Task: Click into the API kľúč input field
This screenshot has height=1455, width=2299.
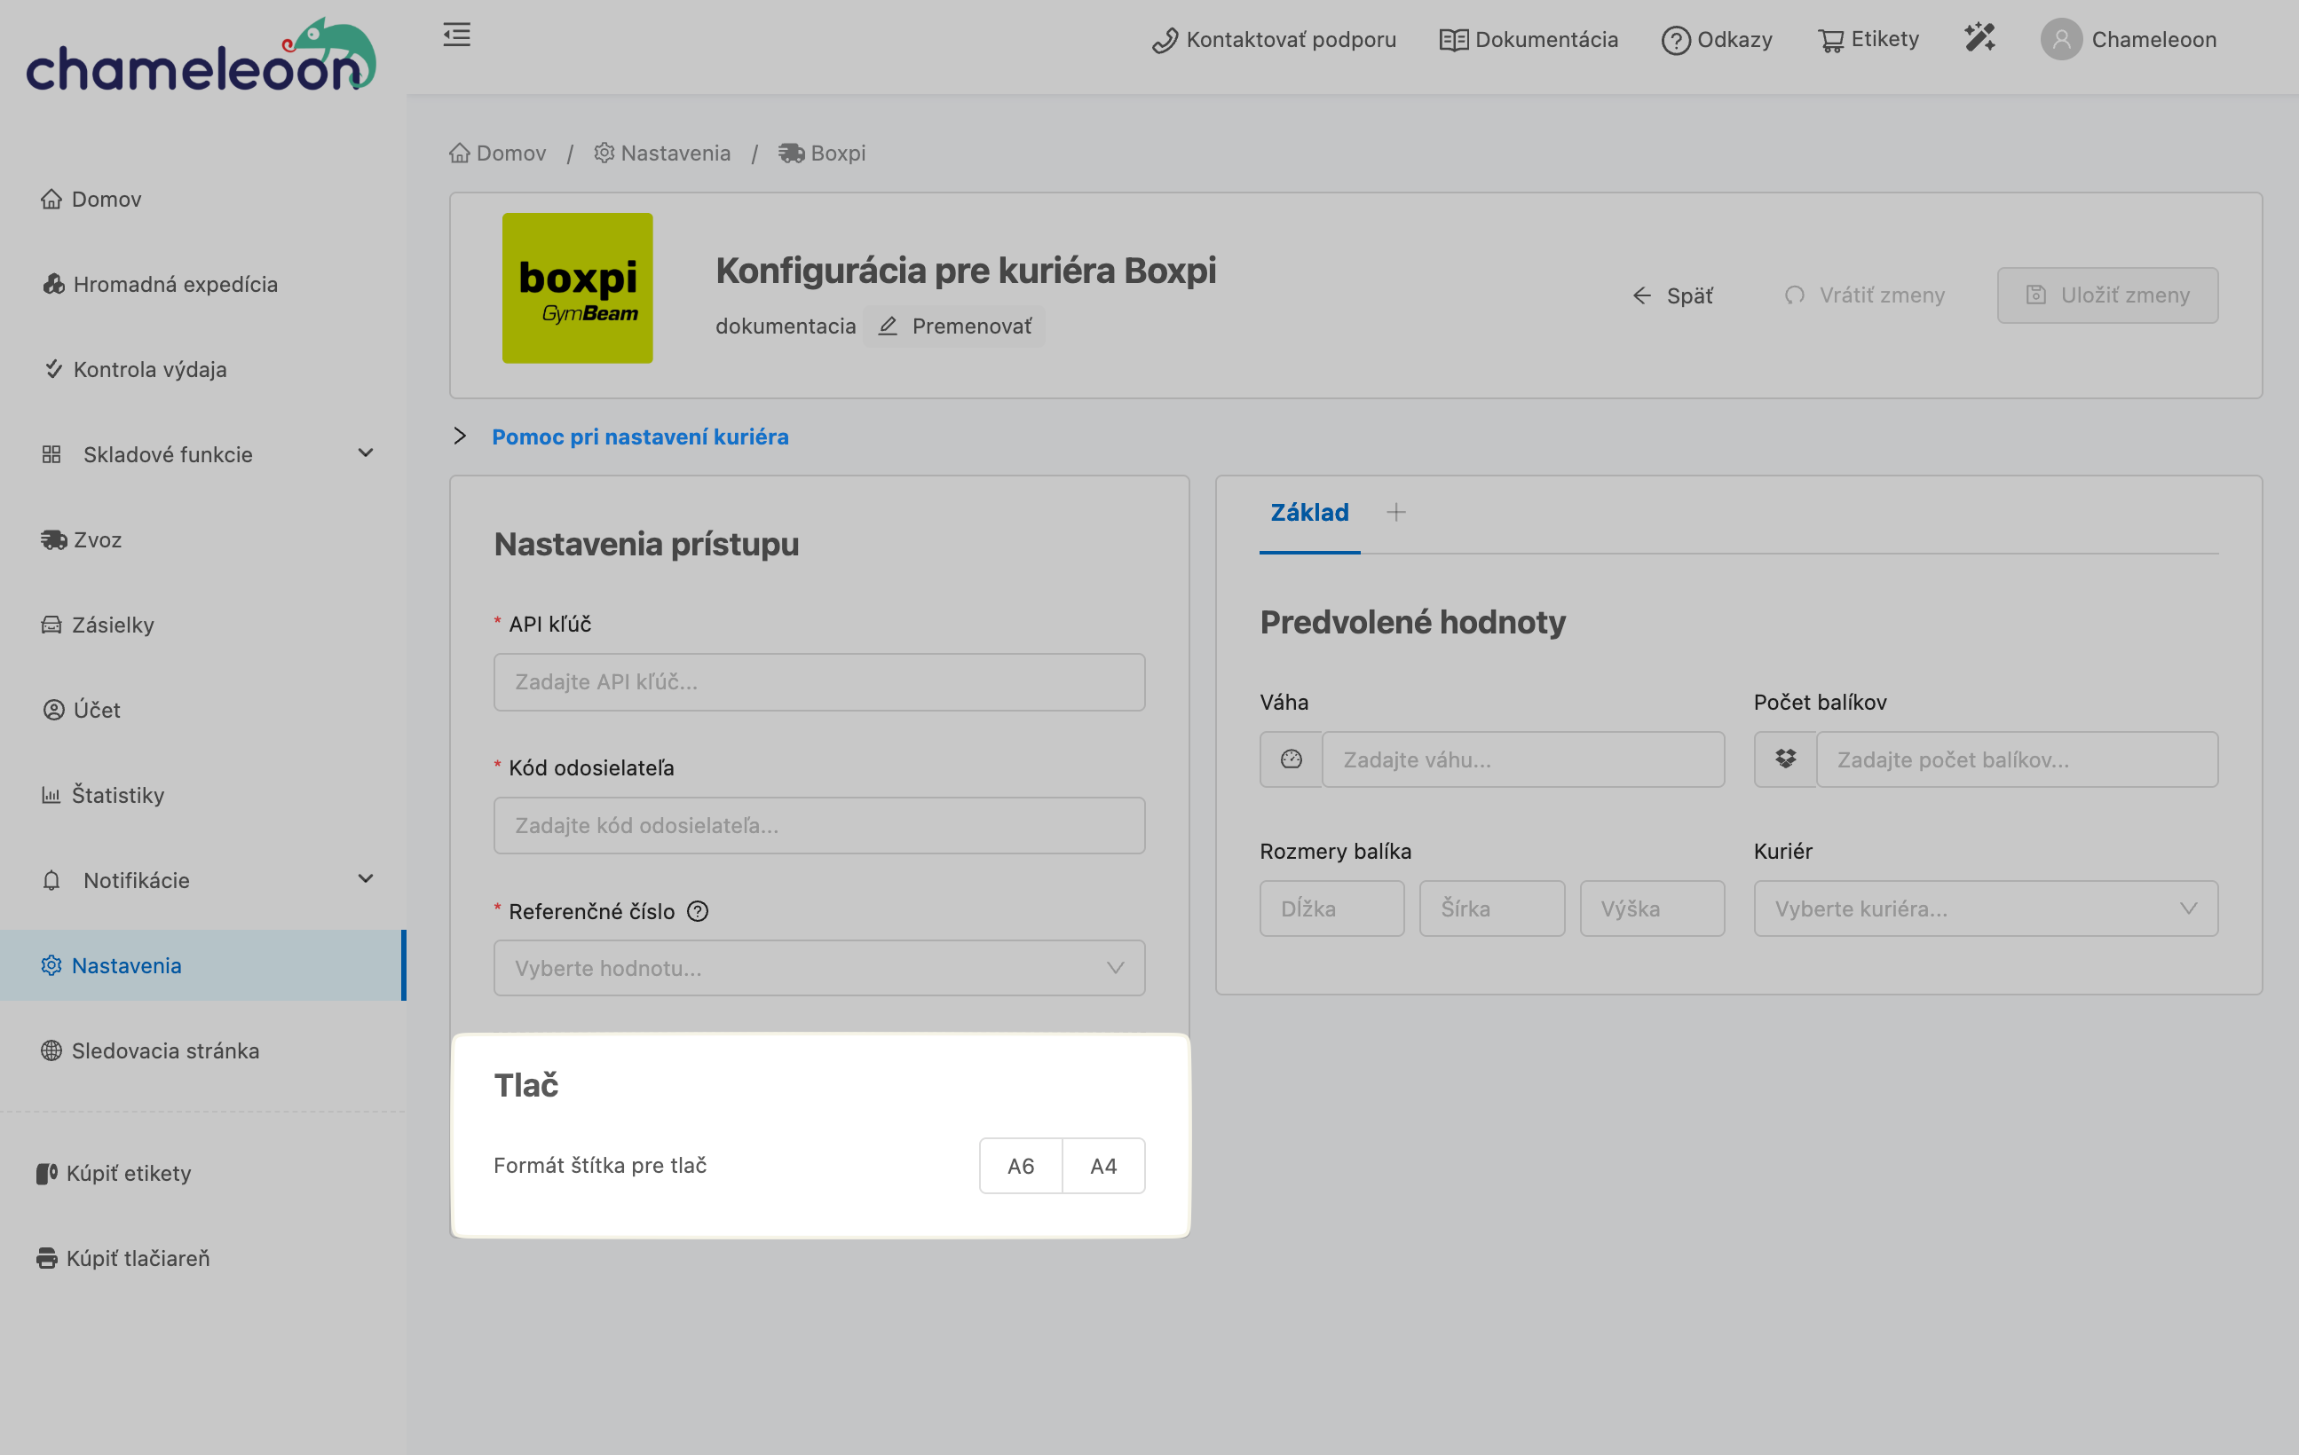Action: tap(818, 682)
